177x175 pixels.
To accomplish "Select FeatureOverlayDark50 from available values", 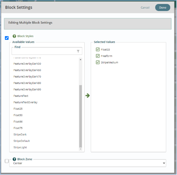I will point(27,64).
